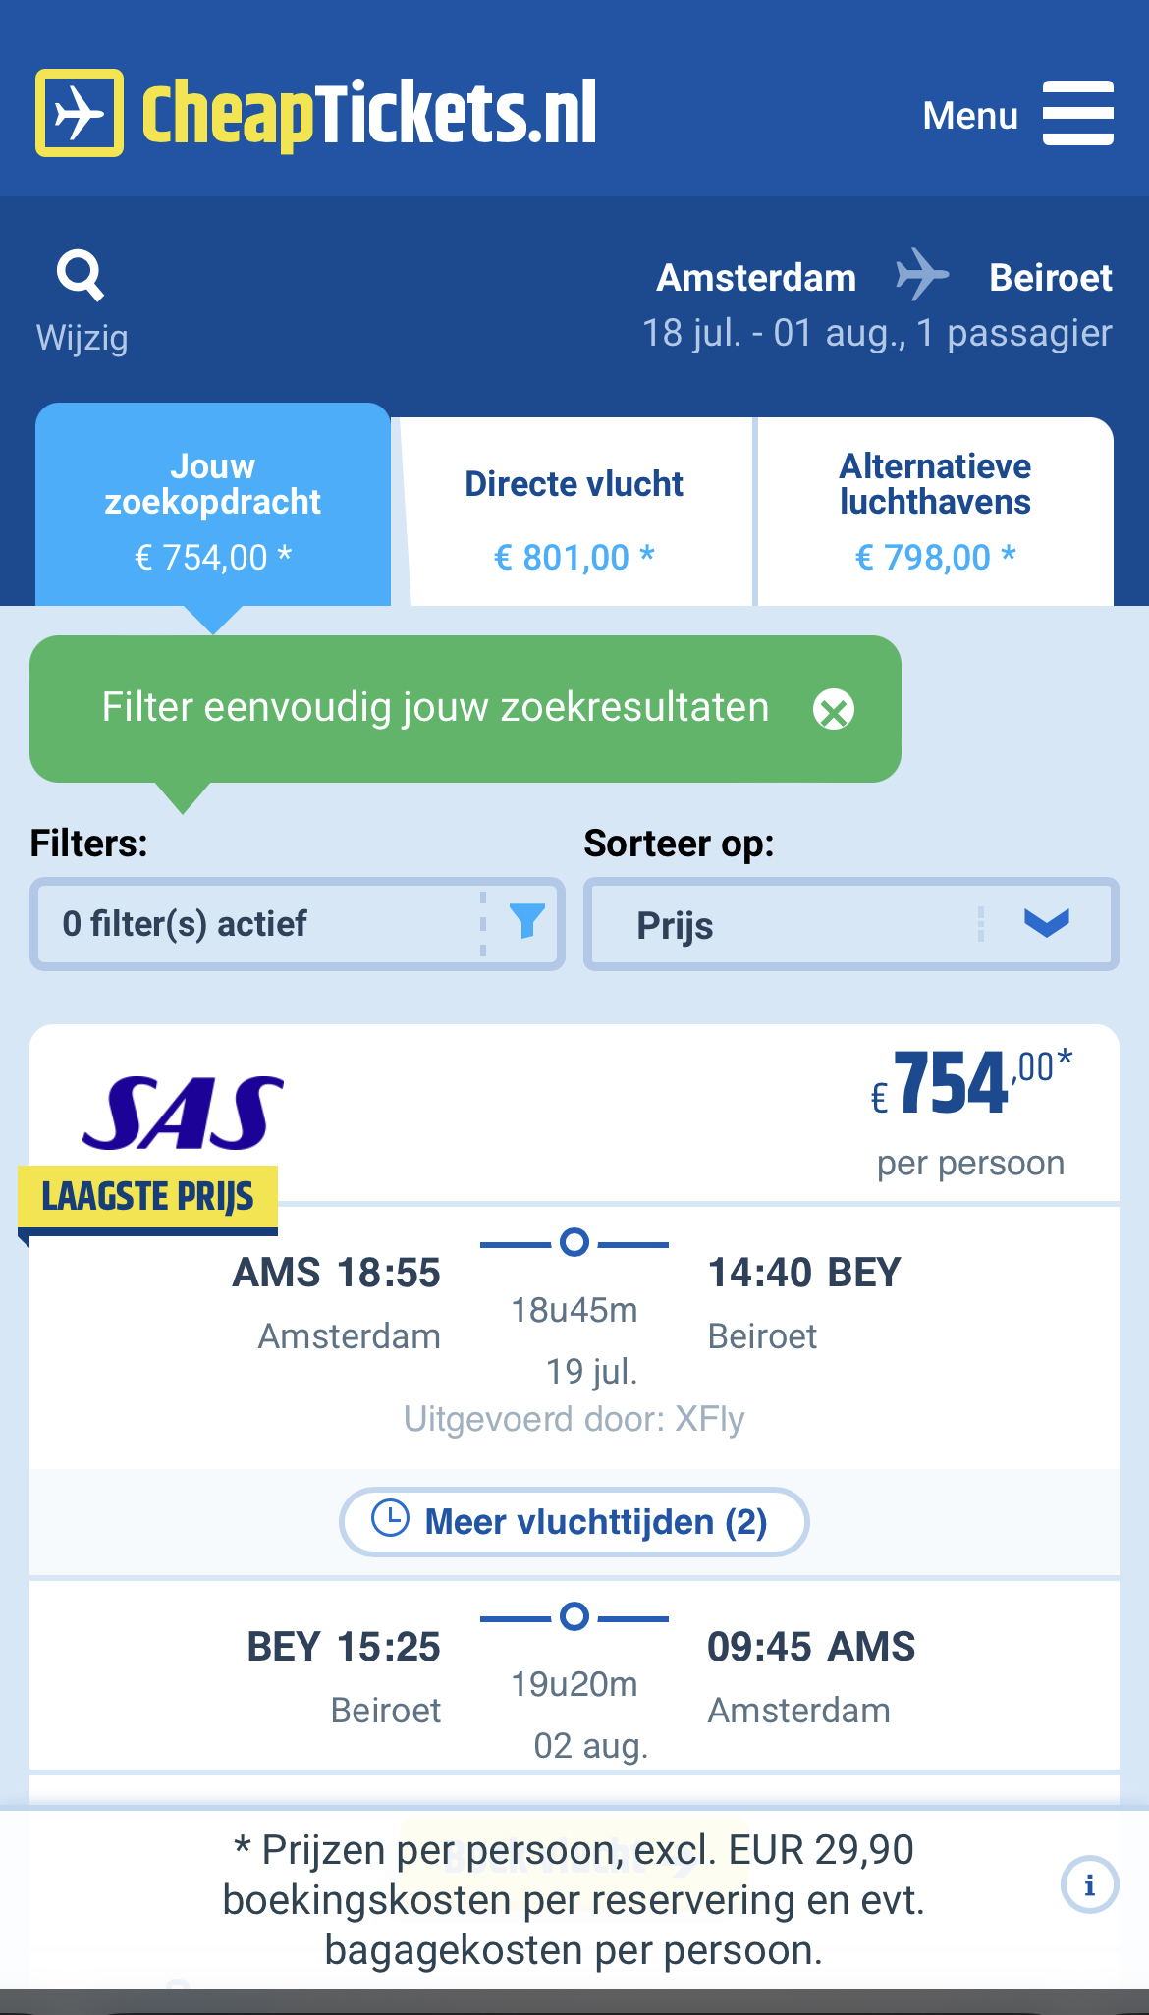The image size is (1149, 2015).
Task: Open the 0 filter(s) actief dropdown
Action: (298, 924)
